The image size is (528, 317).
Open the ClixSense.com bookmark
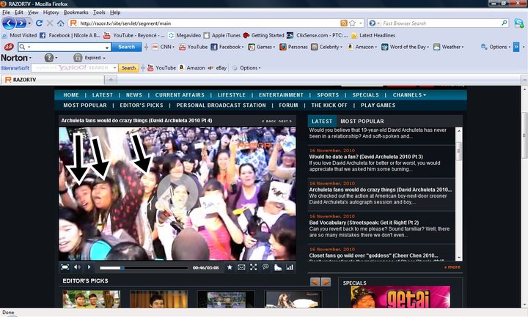click(318, 35)
